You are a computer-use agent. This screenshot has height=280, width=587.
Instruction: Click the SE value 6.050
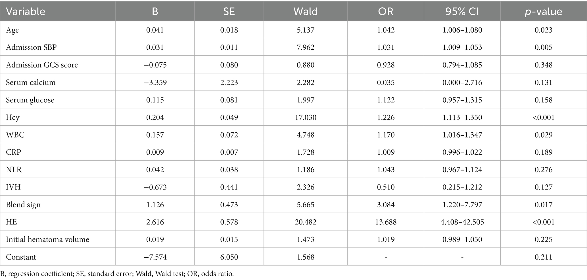tap(229, 257)
